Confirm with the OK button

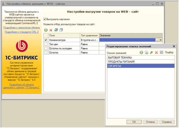tap(134, 122)
